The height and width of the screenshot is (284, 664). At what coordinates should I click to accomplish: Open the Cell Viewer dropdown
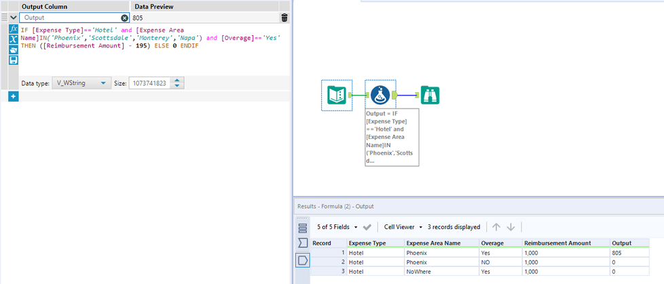(x=403, y=227)
